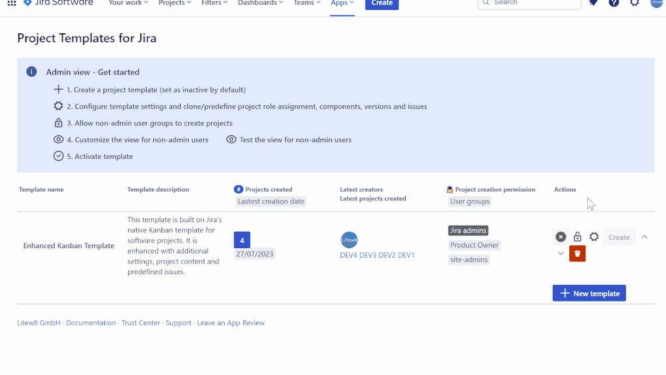The width and height of the screenshot is (666, 375).
Task: Click the plus icon beside step 1
Action: pos(58,89)
